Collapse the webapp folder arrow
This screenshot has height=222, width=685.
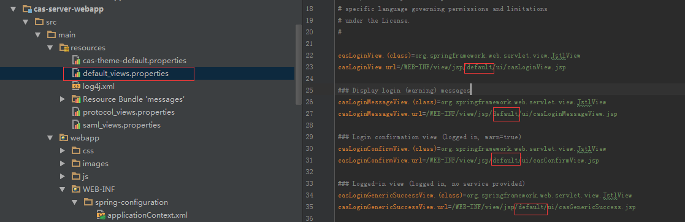click(50, 138)
